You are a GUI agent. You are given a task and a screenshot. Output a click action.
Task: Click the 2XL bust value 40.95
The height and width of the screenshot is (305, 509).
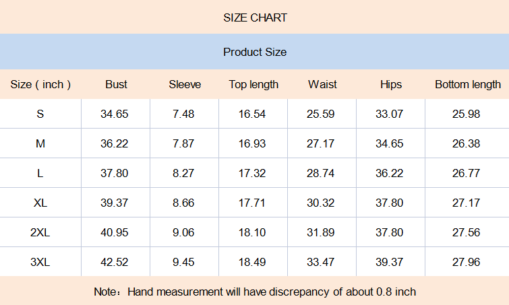(x=115, y=232)
